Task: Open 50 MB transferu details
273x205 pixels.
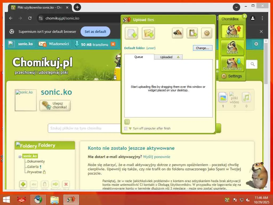Action: (94, 45)
